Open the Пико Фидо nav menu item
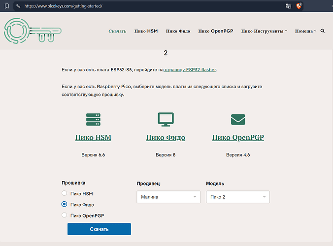This screenshot has width=333, height=246. point(178,31)
